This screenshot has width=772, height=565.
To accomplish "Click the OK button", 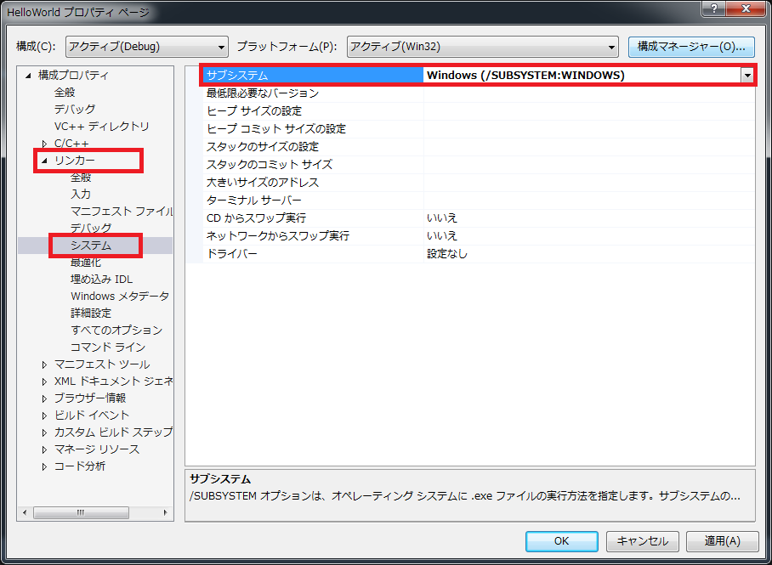I will (561, 541).
